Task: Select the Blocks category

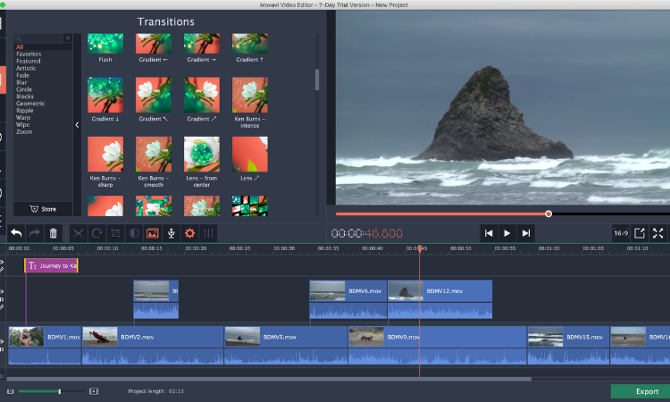Action: tap(25, 96)
